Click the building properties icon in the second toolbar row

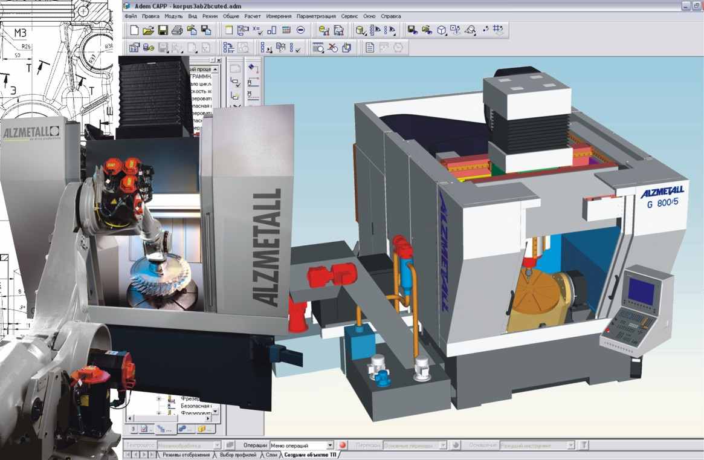(134, 48)
